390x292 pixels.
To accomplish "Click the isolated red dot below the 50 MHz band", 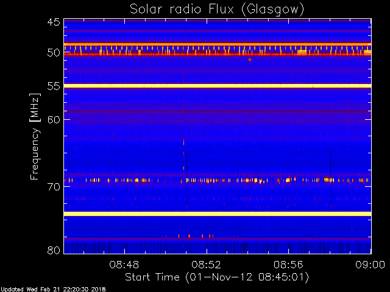I will [250, 60].
